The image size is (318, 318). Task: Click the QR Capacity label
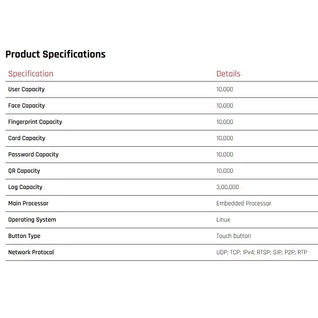(24, 171)
